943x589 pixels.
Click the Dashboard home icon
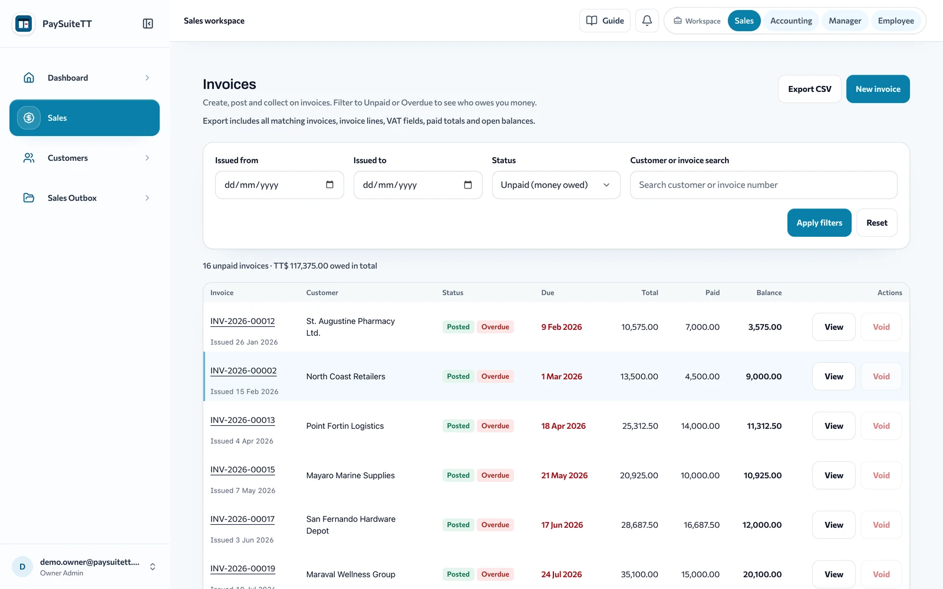point(29,78)
